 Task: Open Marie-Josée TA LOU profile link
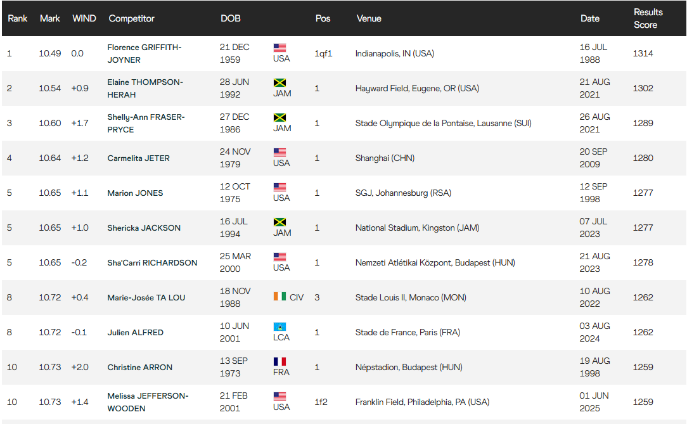(x=146, y=298)
